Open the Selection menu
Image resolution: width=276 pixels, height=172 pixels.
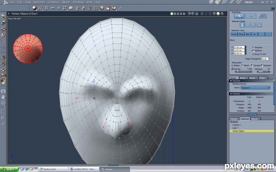[x=39, y=2]
